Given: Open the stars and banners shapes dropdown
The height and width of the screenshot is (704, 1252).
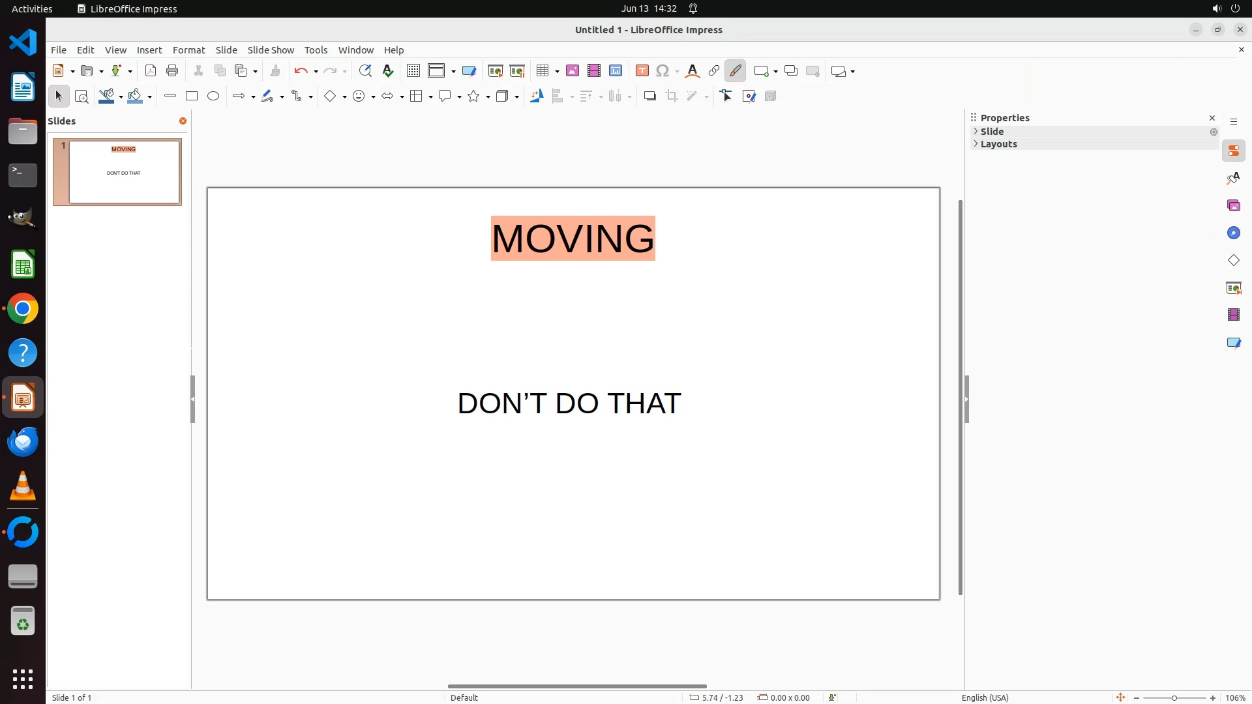Looking at the screenshot, I should [488, 97].
